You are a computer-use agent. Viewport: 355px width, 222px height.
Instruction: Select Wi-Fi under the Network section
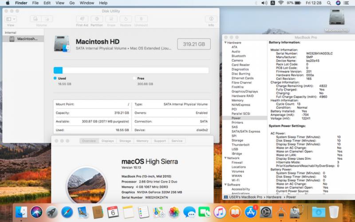pos(236,180)
